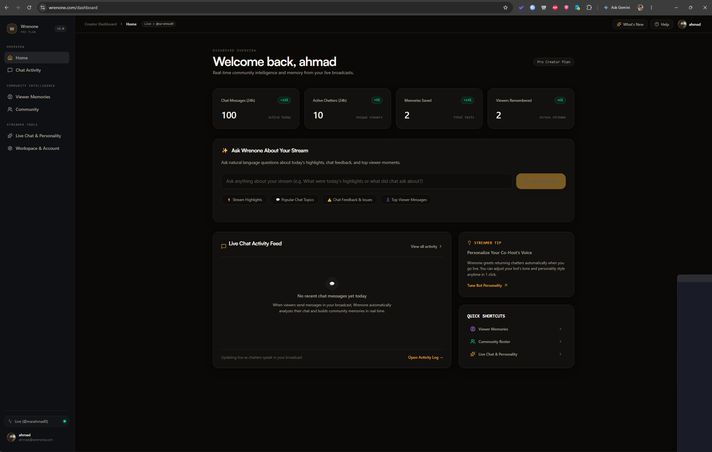Screen dimensions: 712x452
Task: Reload the page with browser refresh icon
Action: click(29, 8)
